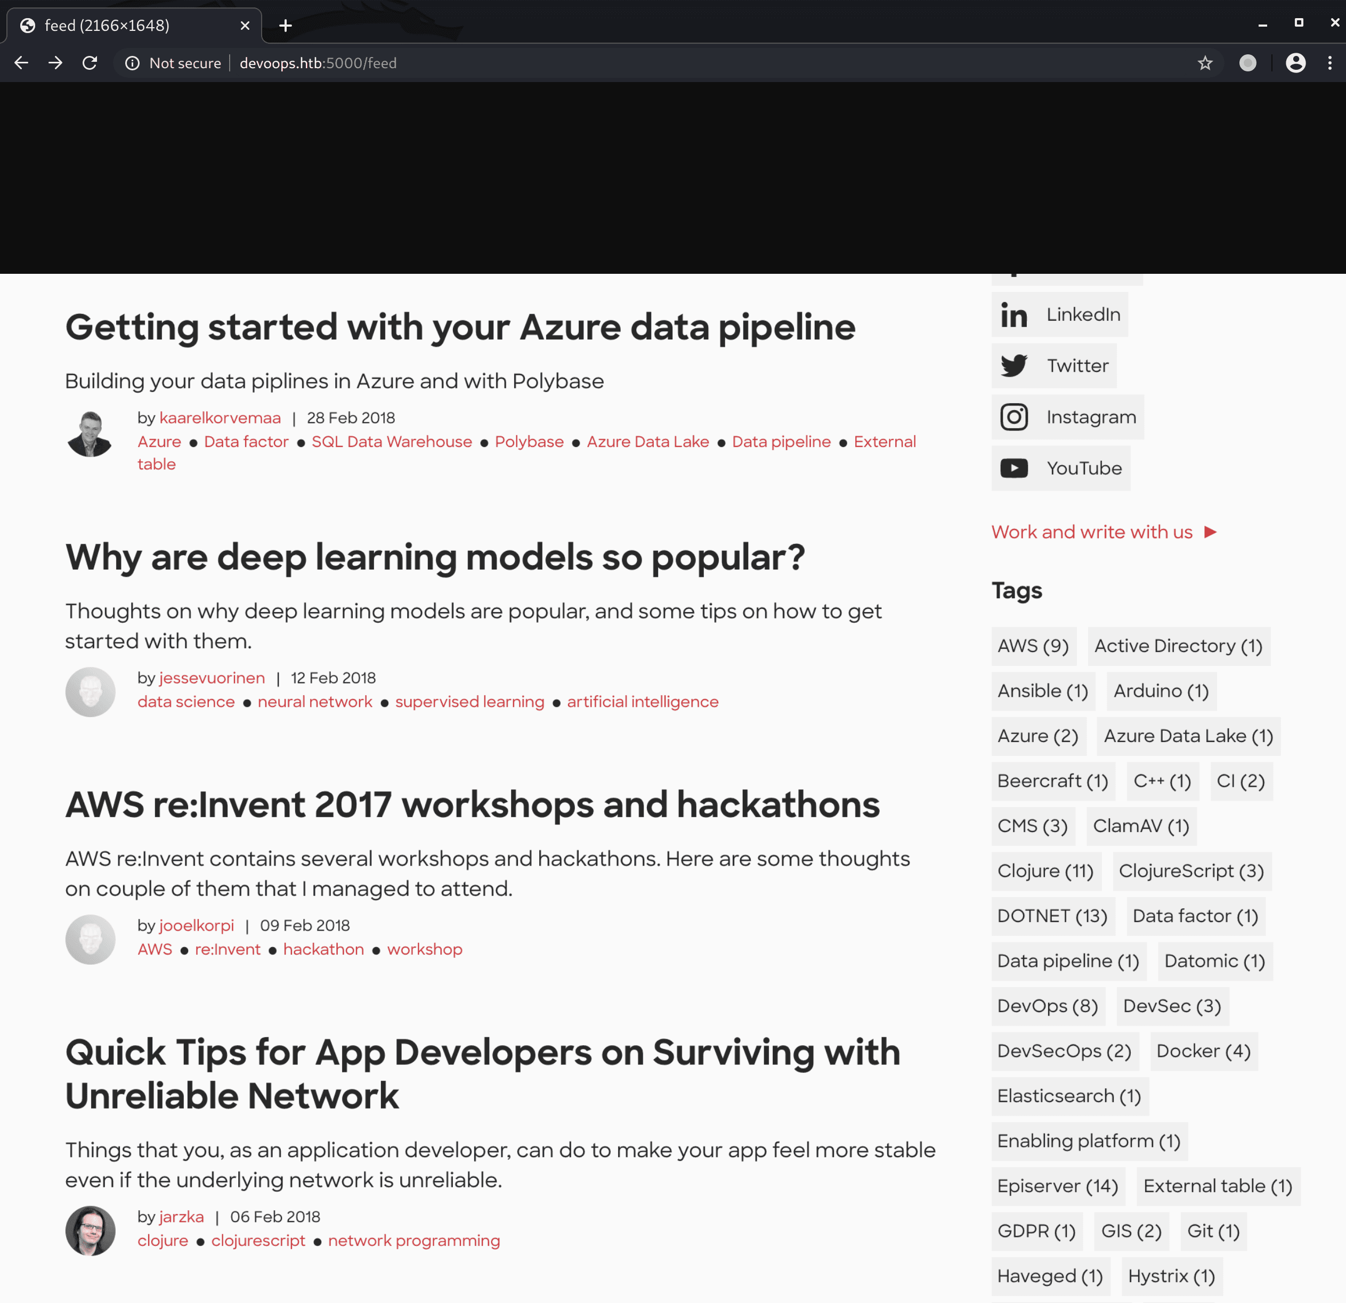Open the browser three-dot menu
1346x1303 pixels.
[1330, 63]
